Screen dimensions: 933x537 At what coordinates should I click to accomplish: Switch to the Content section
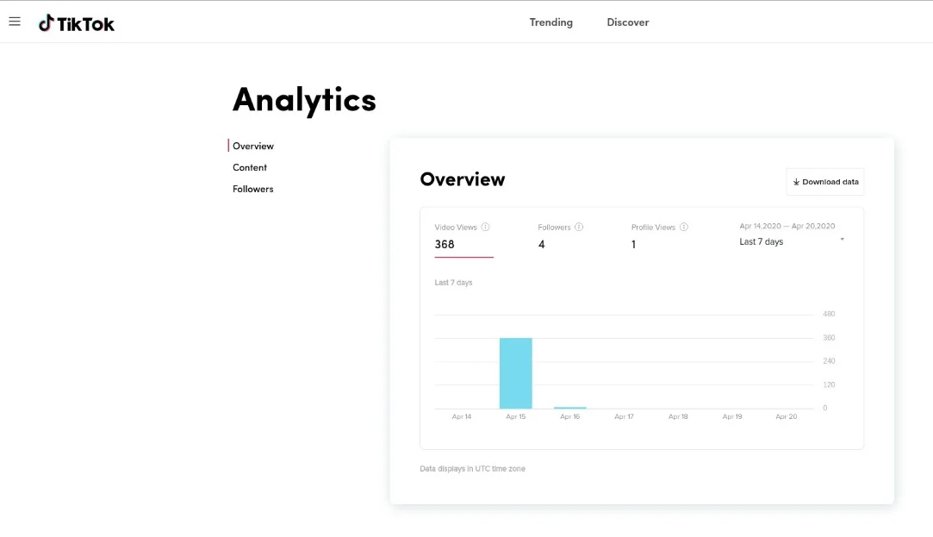click(250, 167)
